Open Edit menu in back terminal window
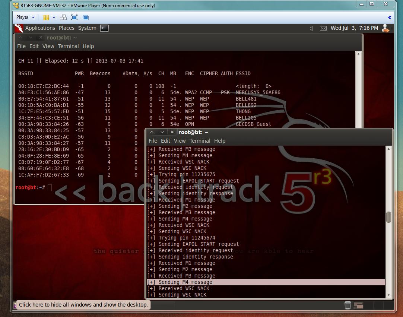Image resolution: width=403 pixels, height=317 pixels. pyautogui.click(x=34, y=46)
